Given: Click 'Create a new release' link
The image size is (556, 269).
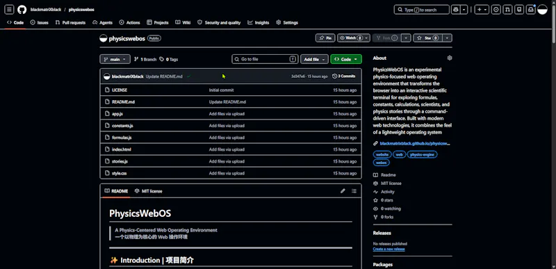Looking at the screenshot, I should click(x=389, y=249).
